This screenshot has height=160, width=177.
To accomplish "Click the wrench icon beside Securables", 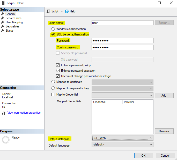I will 3,26.
